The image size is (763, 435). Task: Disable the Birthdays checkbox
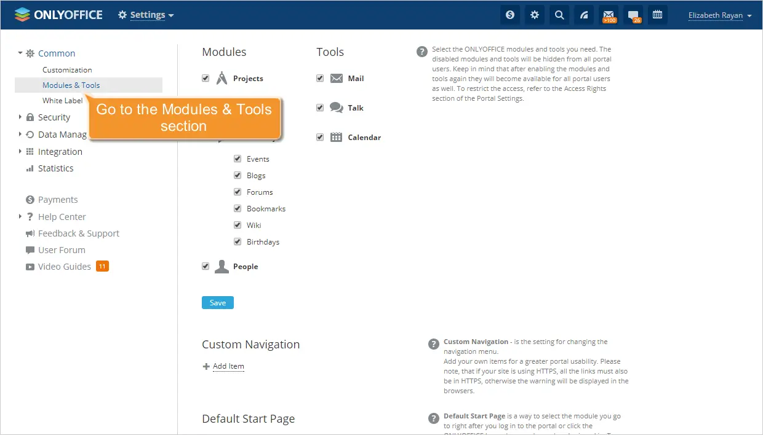(238, 241)
